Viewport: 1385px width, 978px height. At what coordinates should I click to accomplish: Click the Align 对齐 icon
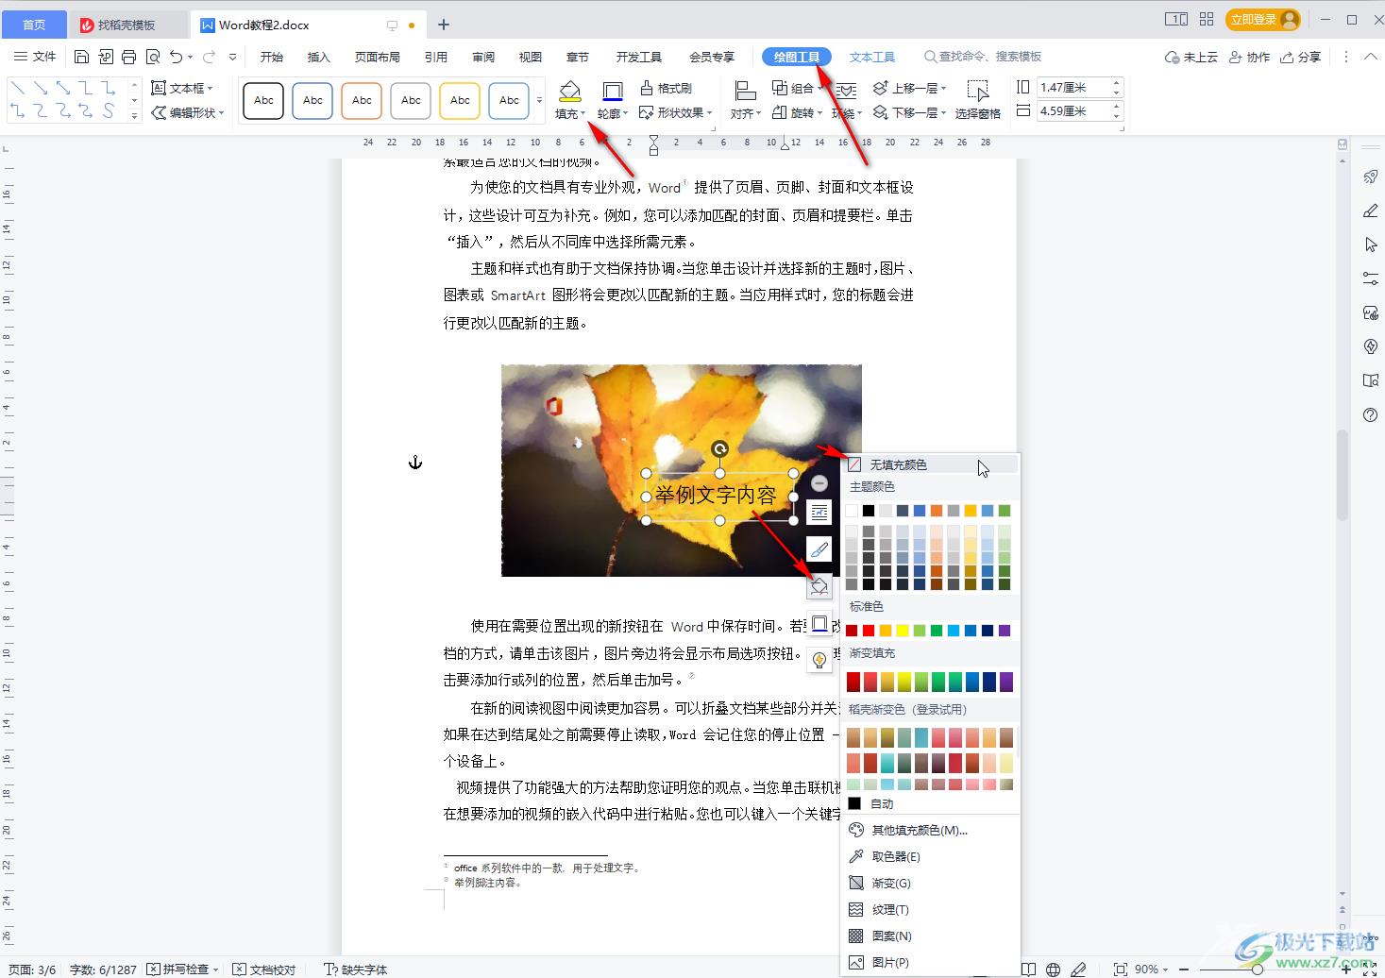[745, 91]
